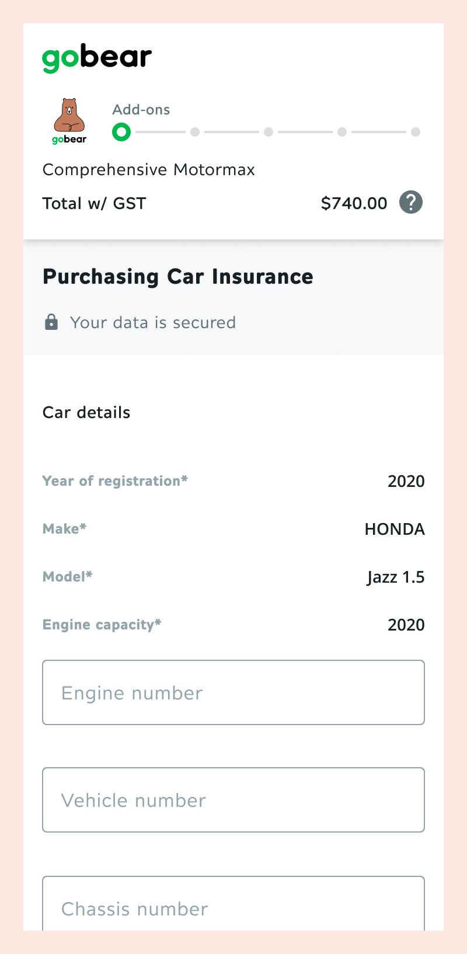The height and width of the screenshot is (954, 467).
Task: Focus the Vehicle number input field
Action: [233, 800]
